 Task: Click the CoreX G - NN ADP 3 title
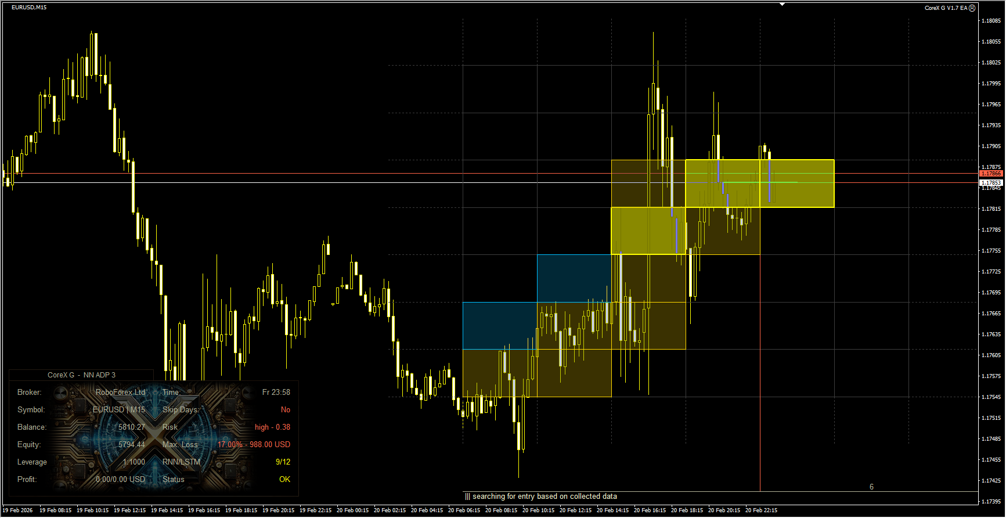point(81,375)
